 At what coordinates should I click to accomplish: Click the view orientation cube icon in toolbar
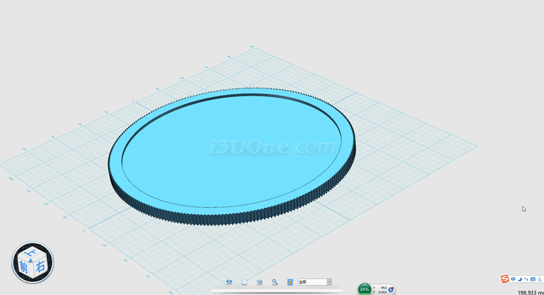coord(244,281)
